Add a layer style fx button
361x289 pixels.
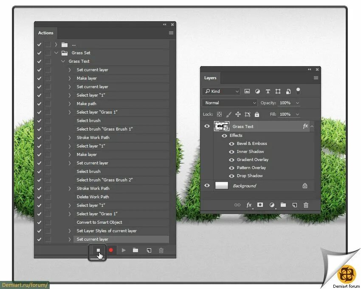click(x=249, y=205)
